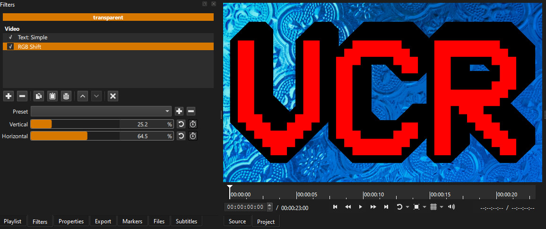Click the save filter set stack icon
This screenshot has height=229, width=546.
pos(66,96)
